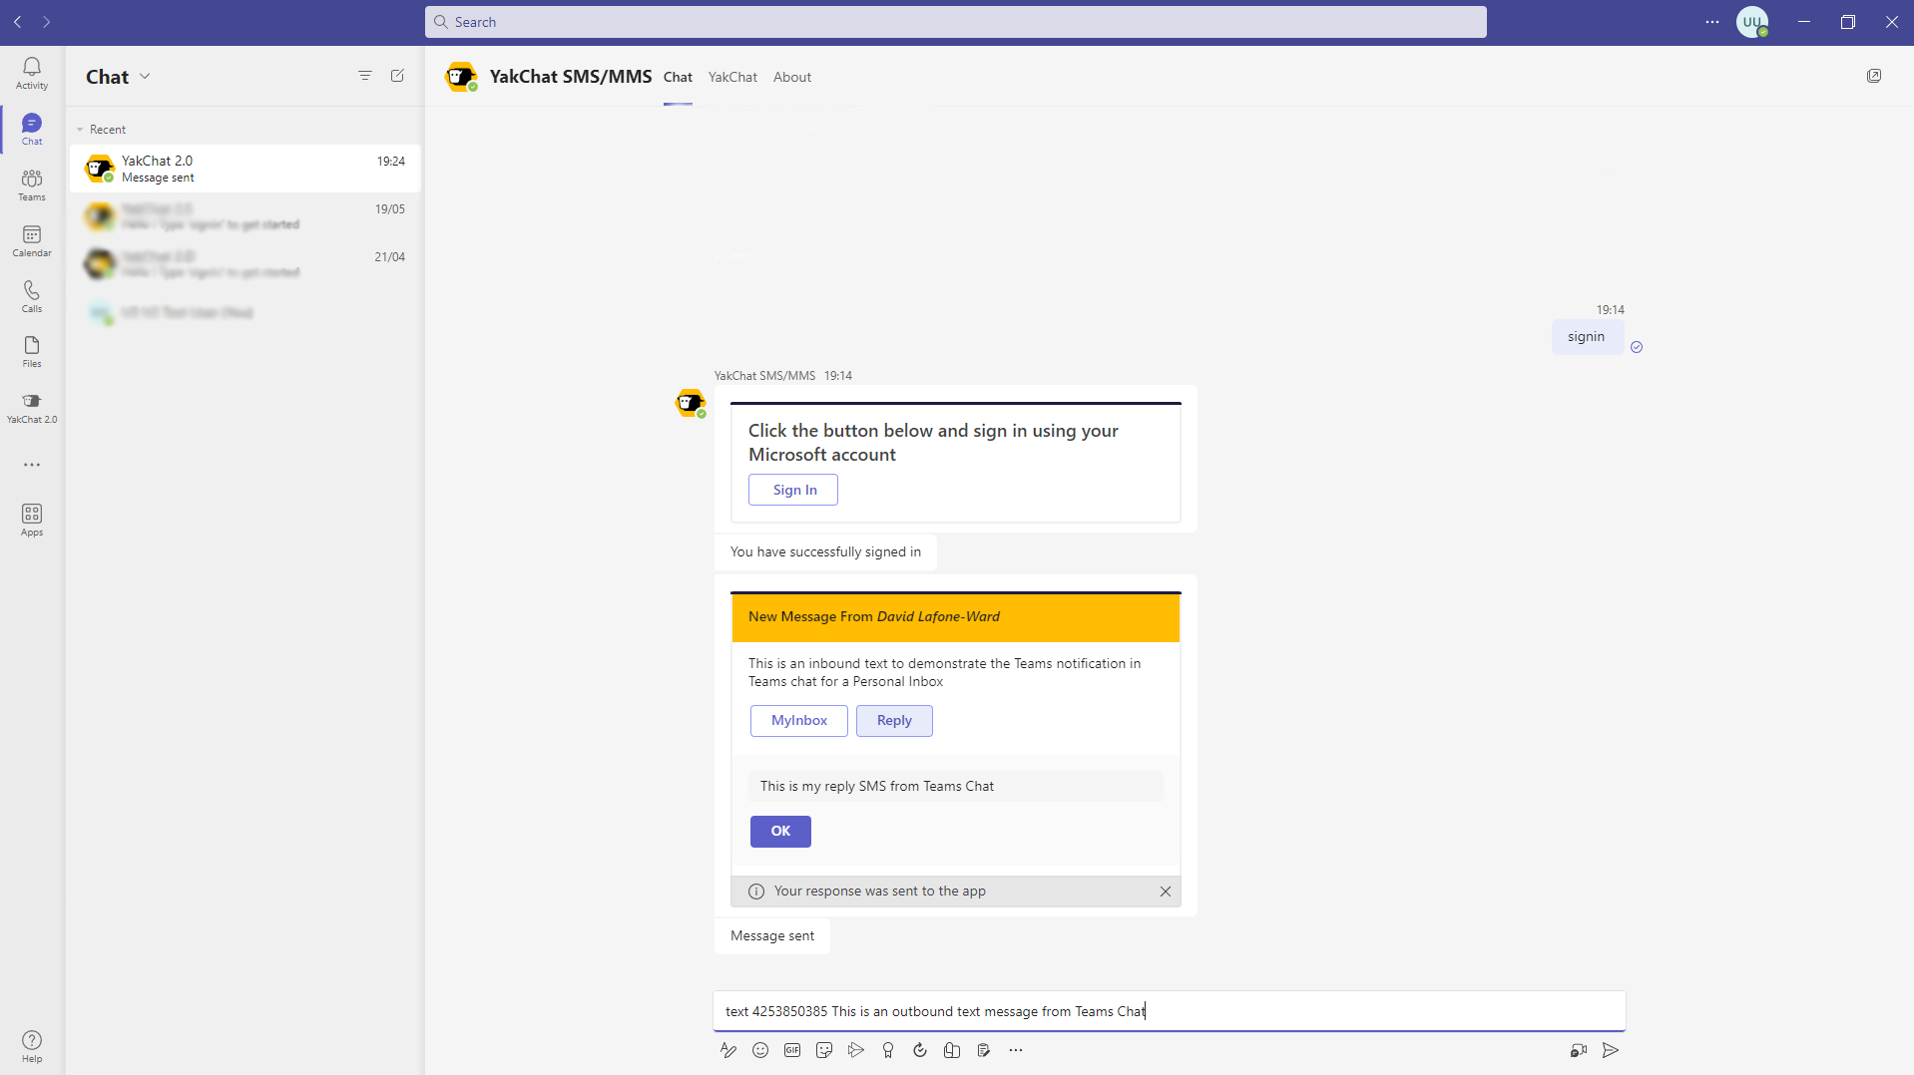The height and width of the screenshot is (1075, 1914).
Task: Open the user profile avatar
Action: coord(1752,22)
